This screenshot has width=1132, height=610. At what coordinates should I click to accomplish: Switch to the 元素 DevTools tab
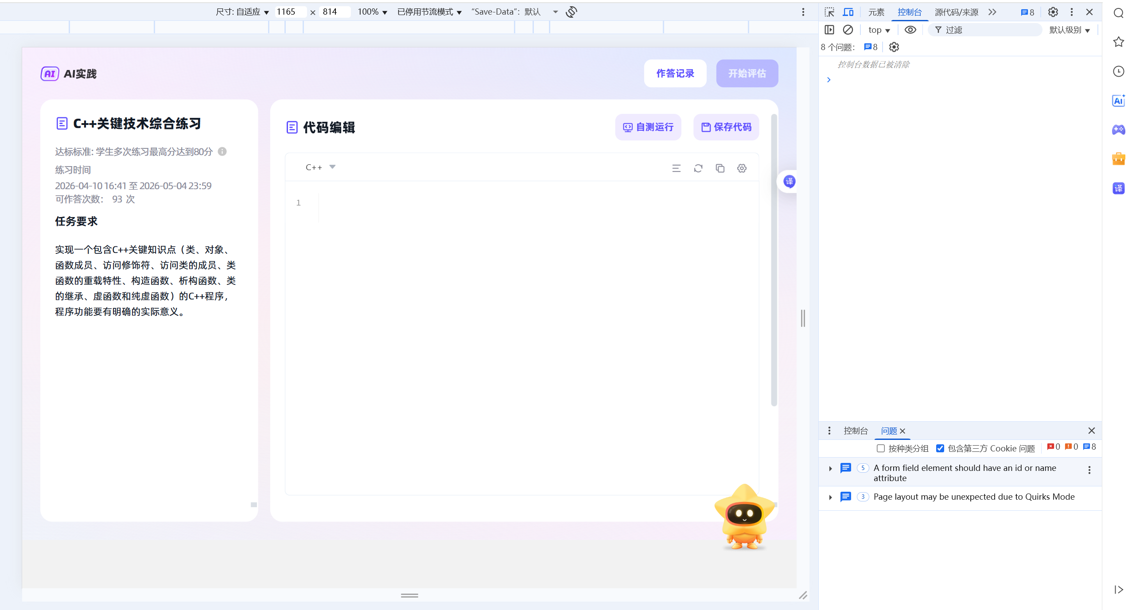[x=876, y=12]
